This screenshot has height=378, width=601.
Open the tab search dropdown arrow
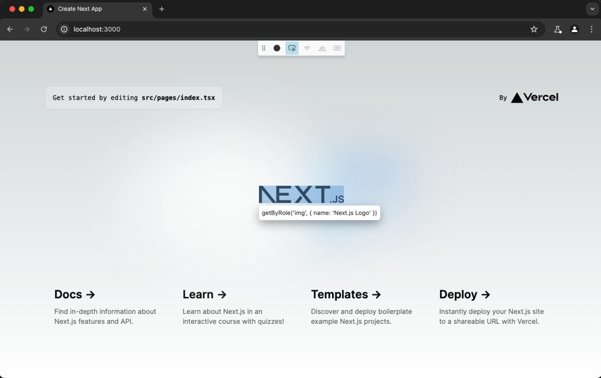[591, 9]
